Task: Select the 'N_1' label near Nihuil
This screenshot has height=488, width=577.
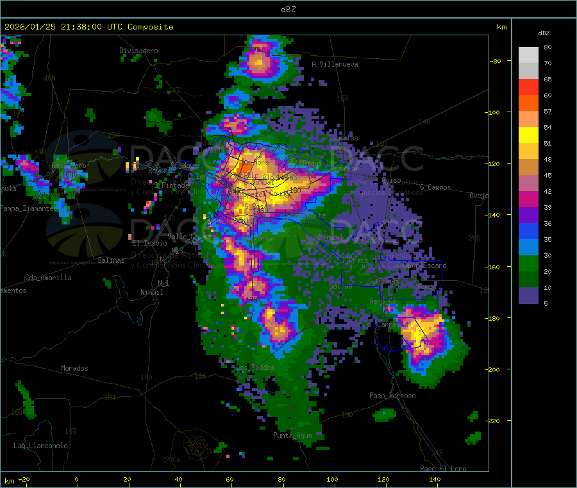Action: [163, 283]
